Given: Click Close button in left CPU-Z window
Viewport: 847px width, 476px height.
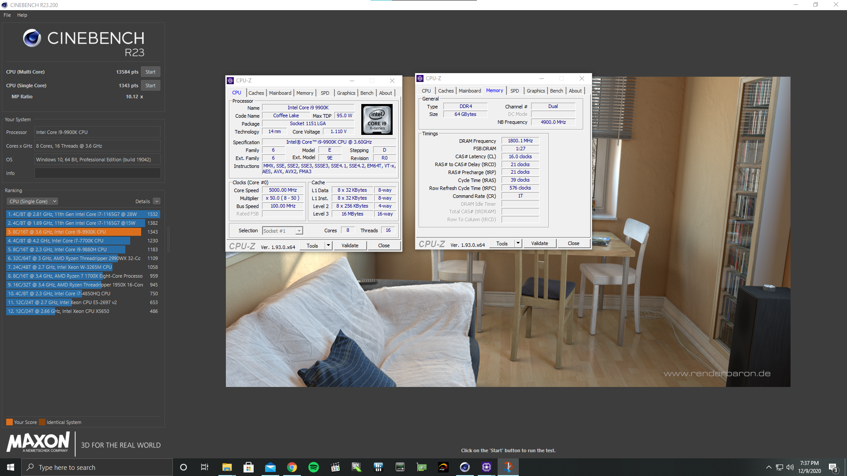Looking at the screenshot, I should [x=384, y=245].
